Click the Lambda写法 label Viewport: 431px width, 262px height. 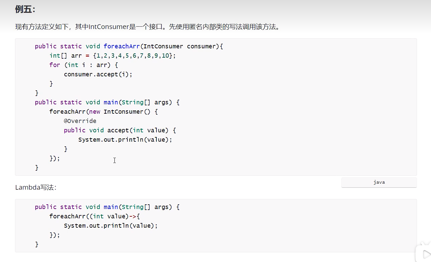pyautogui.click(x=36, y=188)
